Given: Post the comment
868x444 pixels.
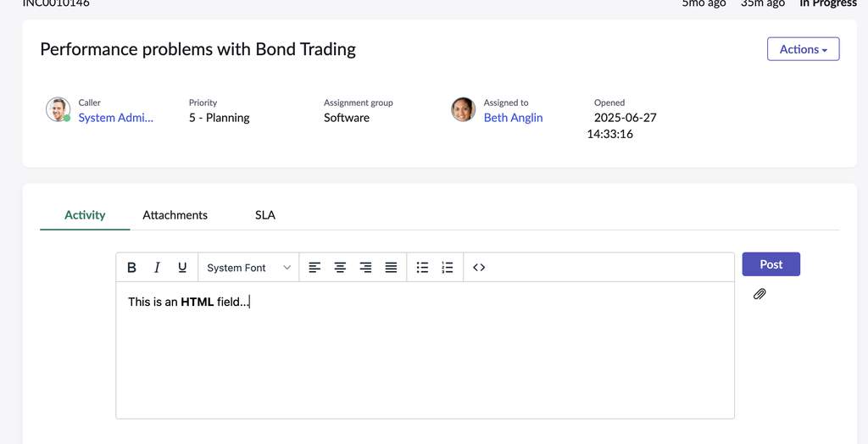Looking at the screenshot, I should click(x=771, y=264).
